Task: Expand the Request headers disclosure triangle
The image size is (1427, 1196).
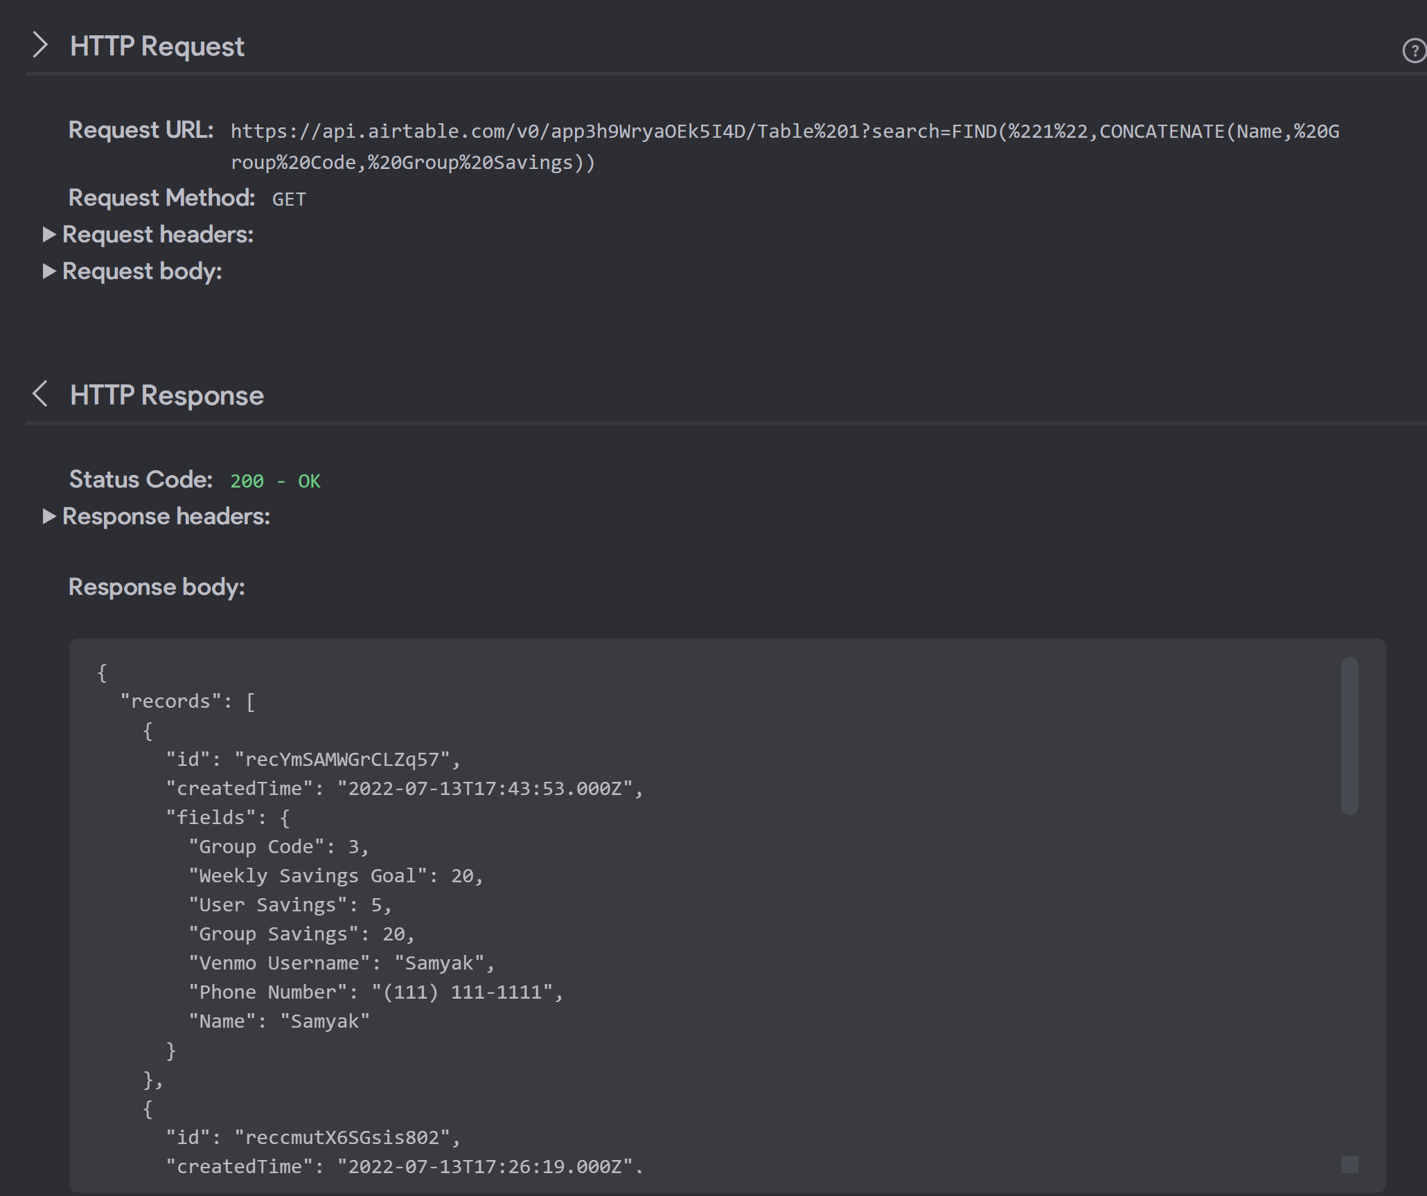Action: pos(48,235)
